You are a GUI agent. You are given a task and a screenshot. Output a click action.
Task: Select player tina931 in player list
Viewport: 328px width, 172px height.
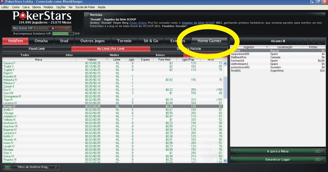(278, 71)
